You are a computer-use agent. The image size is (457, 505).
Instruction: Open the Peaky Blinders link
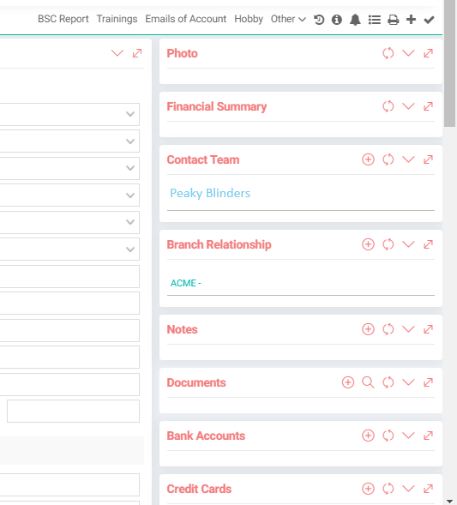pyautogui.click(x=210, y=193)
